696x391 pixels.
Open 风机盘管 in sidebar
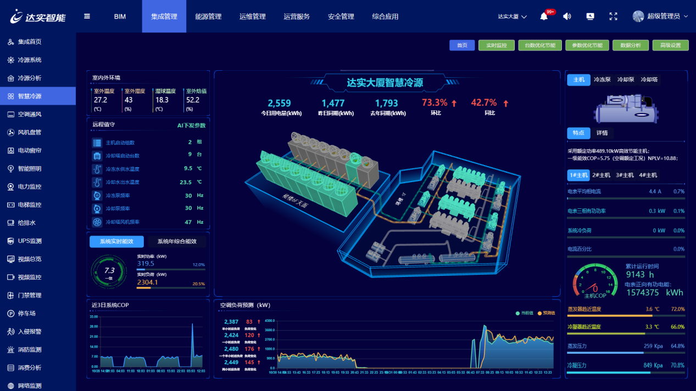pos(38,132)
